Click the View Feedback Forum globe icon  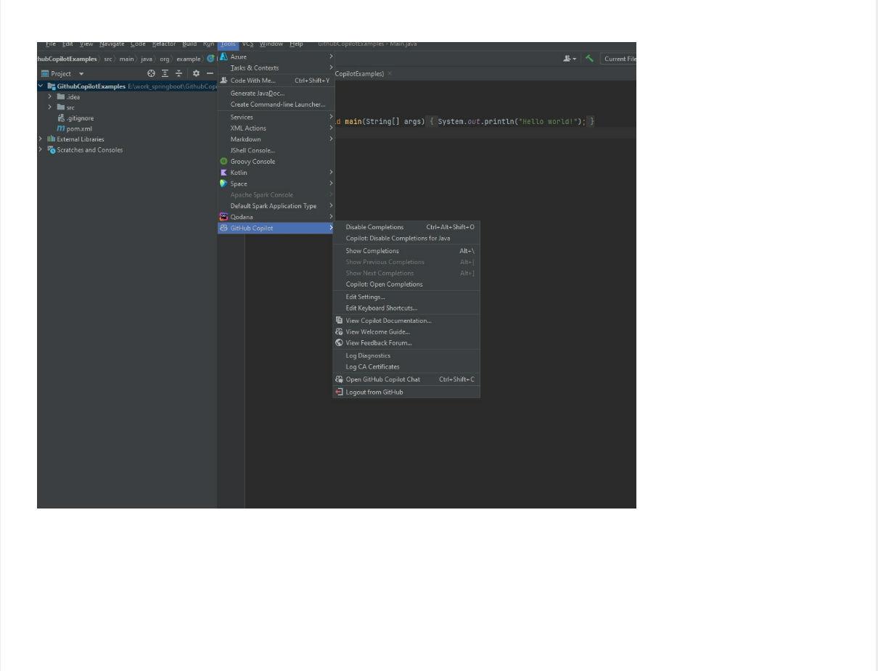(x=339, y=342)
